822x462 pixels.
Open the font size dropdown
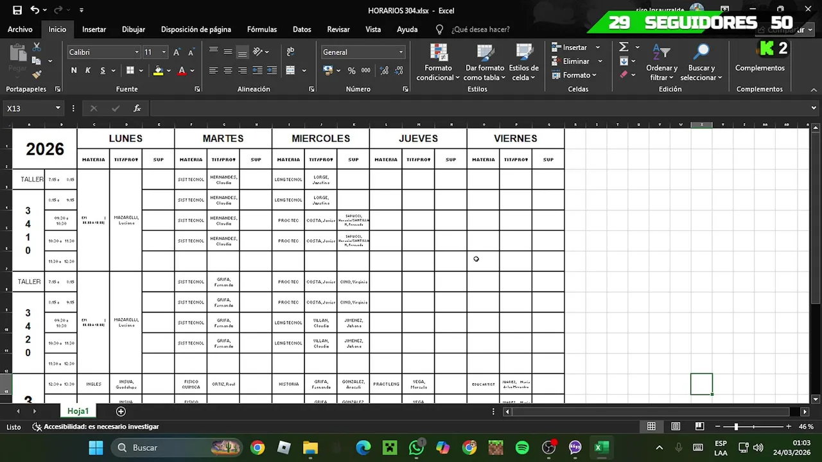tap(164, 52)
